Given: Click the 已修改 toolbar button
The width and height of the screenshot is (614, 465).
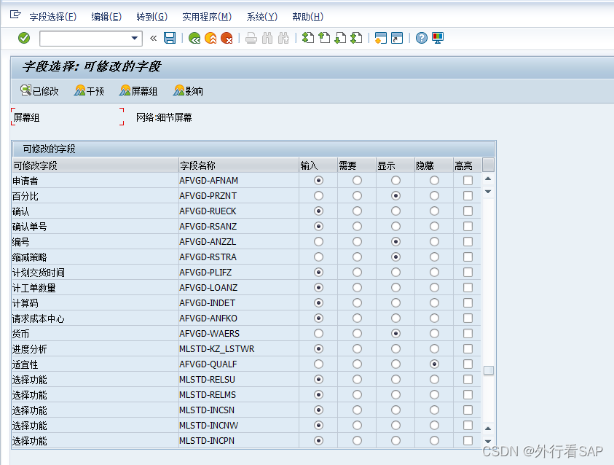Looking at the screenshot, I should [39, 91].
